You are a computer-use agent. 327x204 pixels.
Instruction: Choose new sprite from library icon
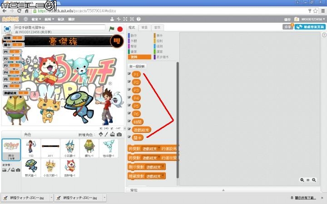(x=101, y=134)
